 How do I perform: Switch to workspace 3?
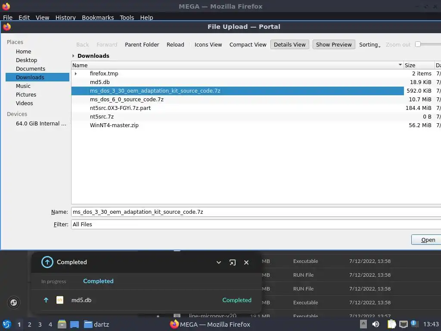(x=40, y=325)
